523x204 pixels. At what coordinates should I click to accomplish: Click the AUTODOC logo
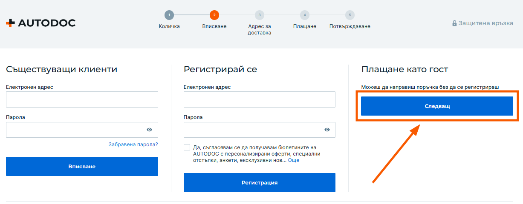(x=40, y=23)
